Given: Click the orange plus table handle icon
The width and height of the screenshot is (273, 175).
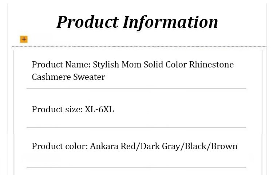Looking at the screenshot, I should point(24,39).
